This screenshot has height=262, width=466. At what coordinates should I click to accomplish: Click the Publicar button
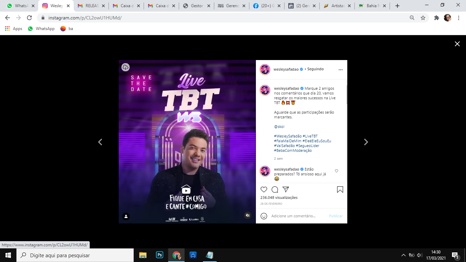(x=336, y=216)
